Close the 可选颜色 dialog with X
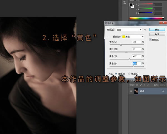167x134 pixels. [x=163, y=23]
